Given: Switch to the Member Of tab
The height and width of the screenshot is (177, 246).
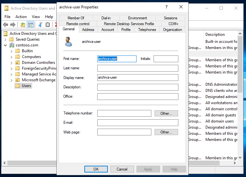Looking at the screenshot, I should [x=76, y=18].
